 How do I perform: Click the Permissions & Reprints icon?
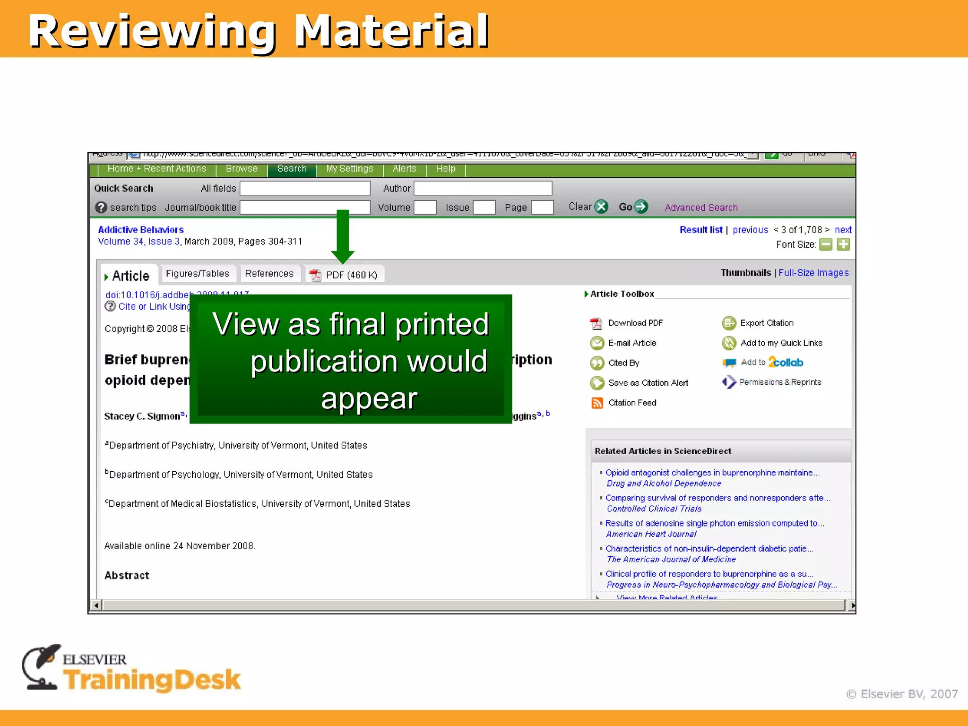point(729,382)
